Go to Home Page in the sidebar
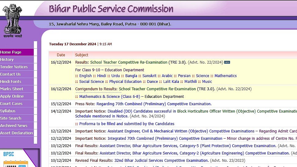 [x=11, y=52]
